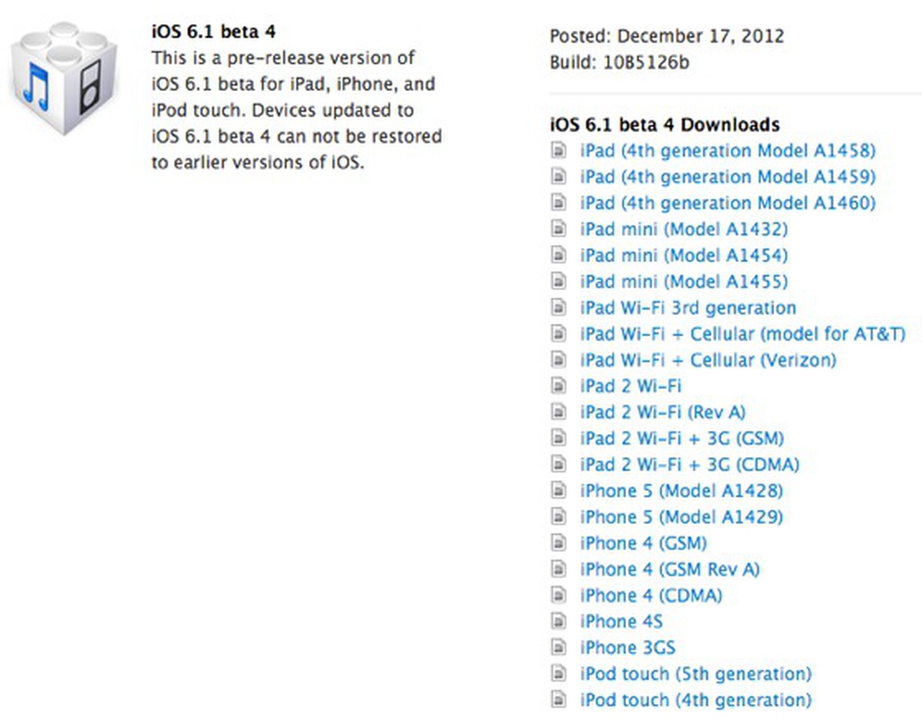
Task: Click the document icon next to iPad 2 Wi-Fi
Action: [x=558, y=386]
